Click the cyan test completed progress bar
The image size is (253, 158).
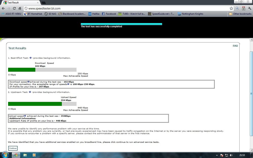[x=121, y=24]
